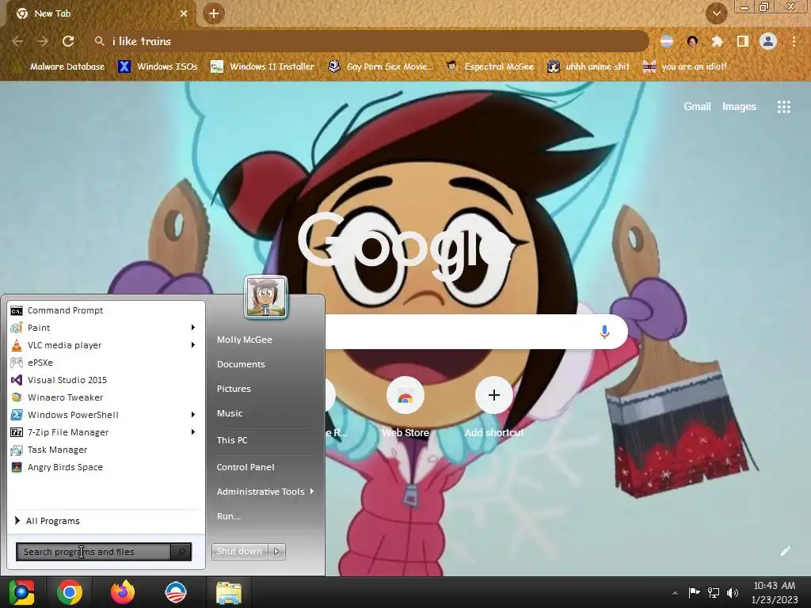Open the Obama logo taskbar app
Viewport: 811px width, 608px height.
(x=175, y=592)
